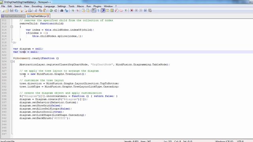Run the macro multiple times icon
This screenshot has width=253, height=142.
click(145, 11)
